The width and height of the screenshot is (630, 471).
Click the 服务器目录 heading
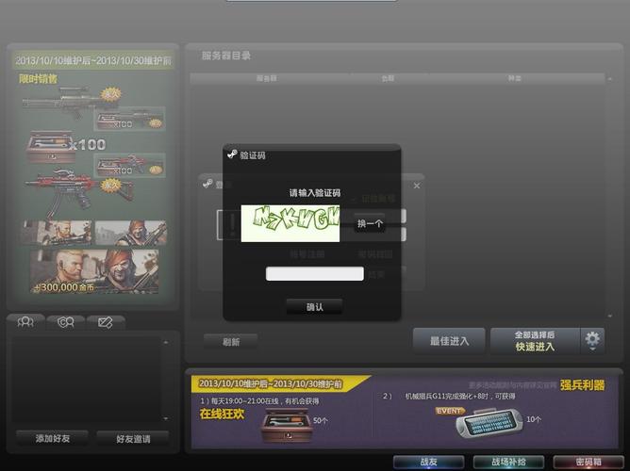[x=226, y=56]
